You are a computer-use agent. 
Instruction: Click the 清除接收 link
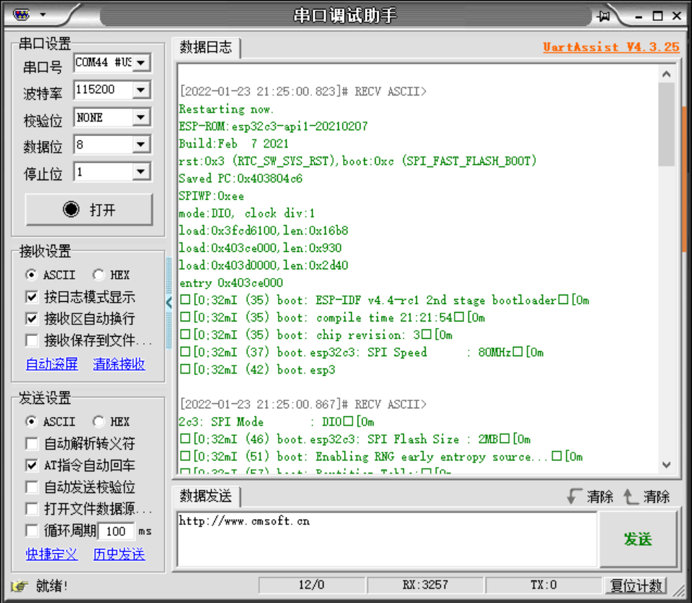click(x=119, y=364)
